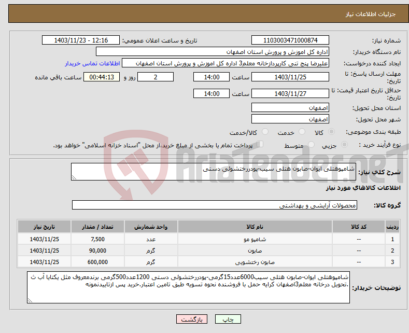This screenshot has width=409, height=333.
Task: Click the quantity cell 7,500
Action: pos(97,239)
